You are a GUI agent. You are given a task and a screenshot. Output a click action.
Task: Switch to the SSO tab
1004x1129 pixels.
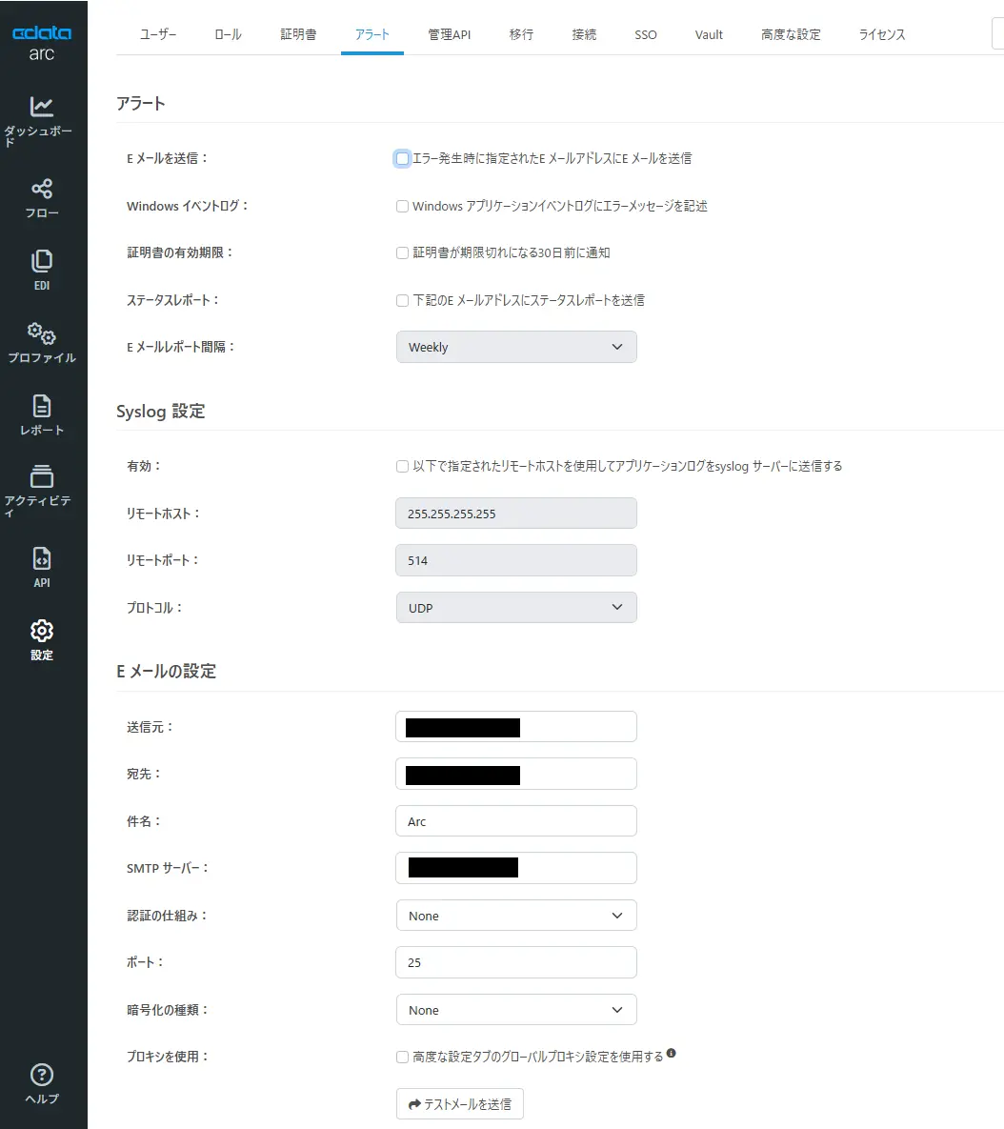646,34
